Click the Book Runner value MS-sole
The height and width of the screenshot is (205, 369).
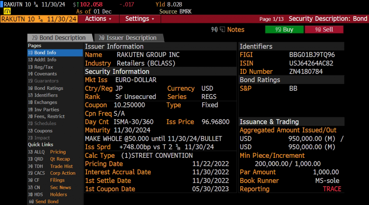tap(327, 181)
